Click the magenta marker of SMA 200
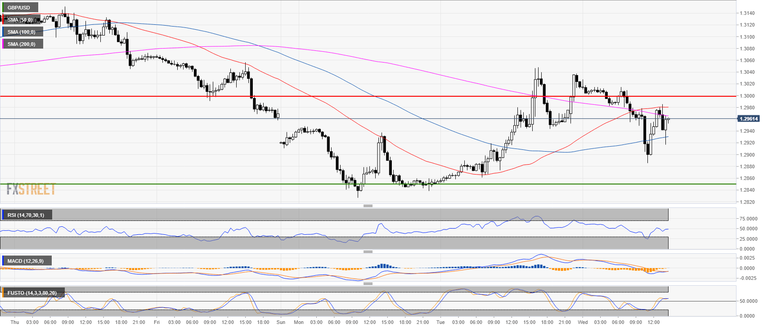Viewport: 768px width, 328px height. click(3, 44)
